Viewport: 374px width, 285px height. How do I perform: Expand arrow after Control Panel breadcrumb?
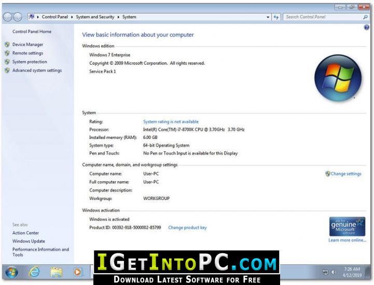coord(72,17)
